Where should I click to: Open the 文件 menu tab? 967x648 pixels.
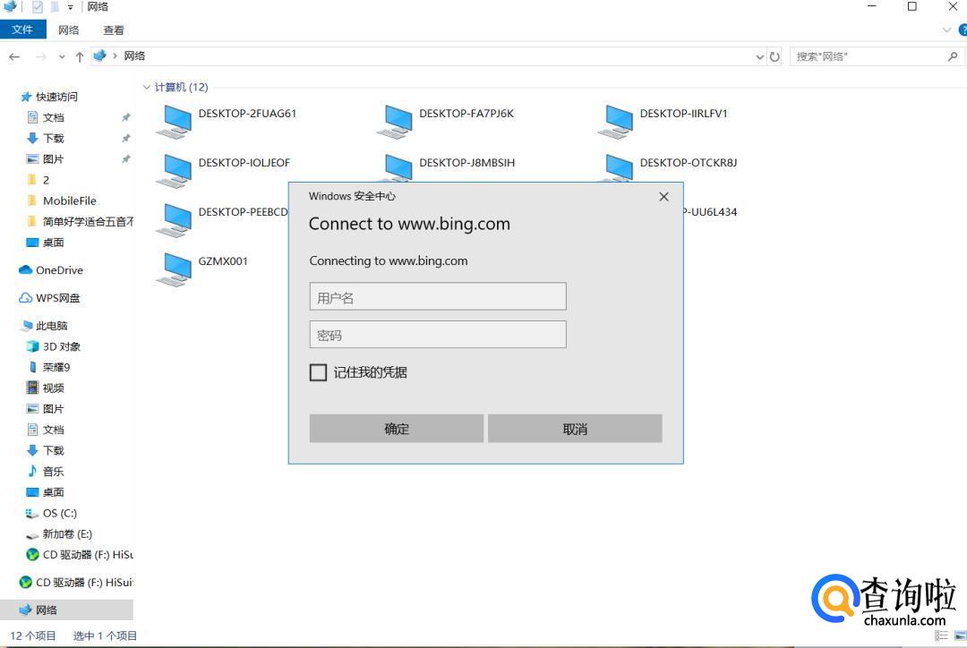pyautogui.click(x=22, y=30)
